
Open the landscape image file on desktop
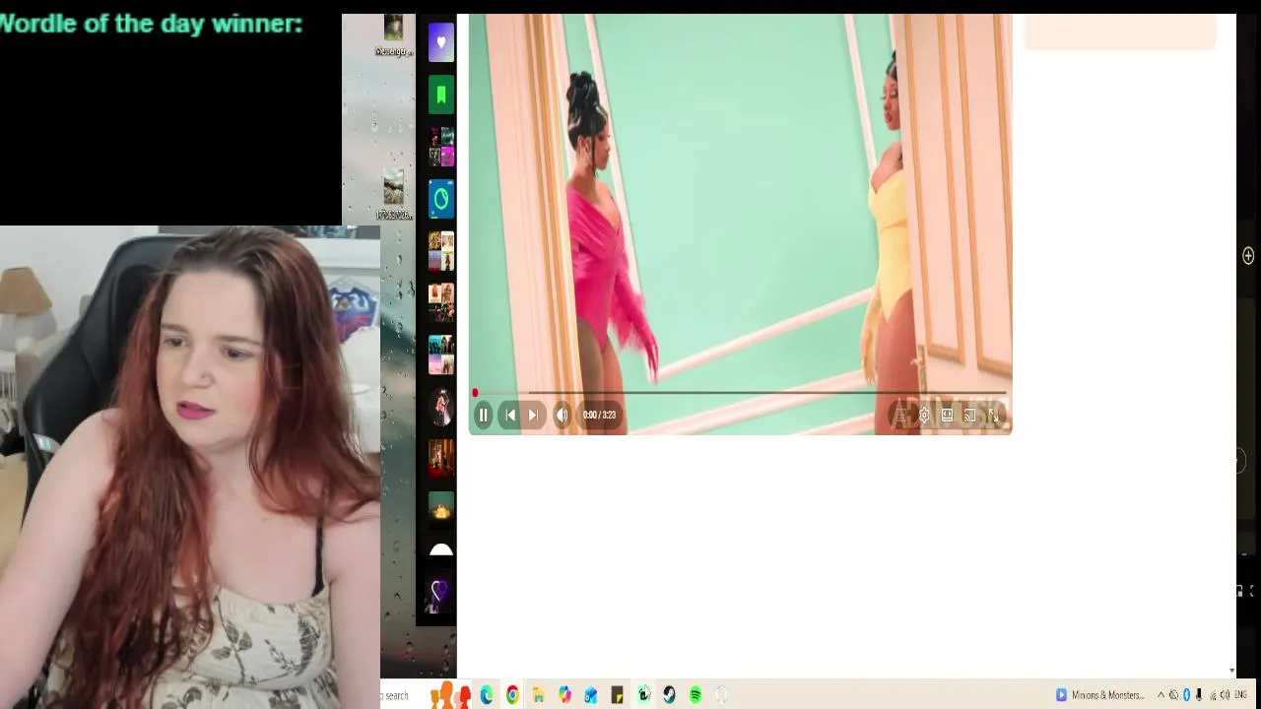pyautogui.click(x=393, y=194)
